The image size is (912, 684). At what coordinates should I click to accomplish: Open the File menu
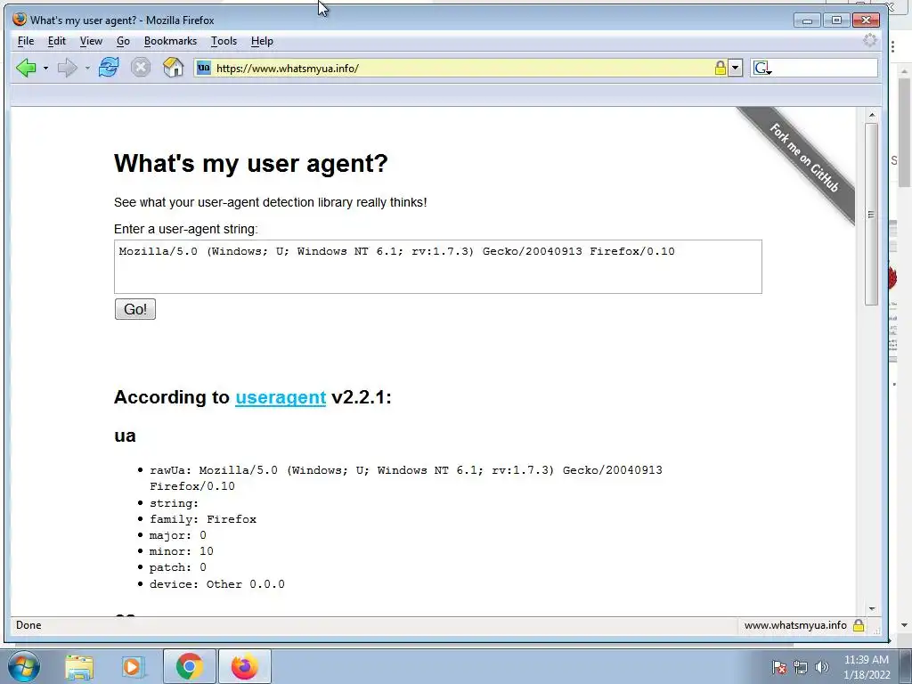pos(26,41)
